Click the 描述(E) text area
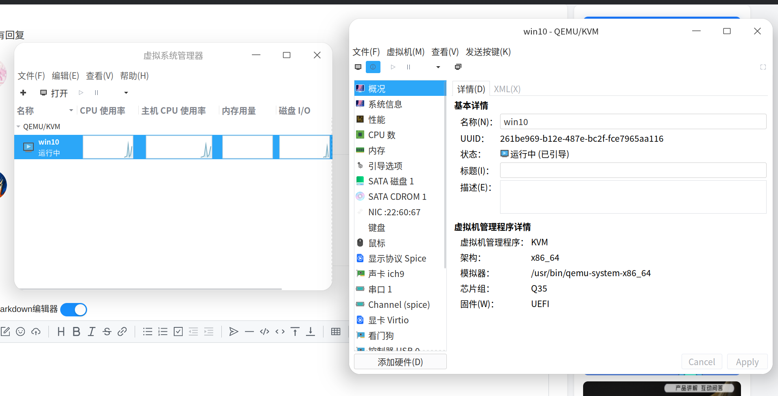This screenshot has width=778, height=396. [x=633, y=197]
